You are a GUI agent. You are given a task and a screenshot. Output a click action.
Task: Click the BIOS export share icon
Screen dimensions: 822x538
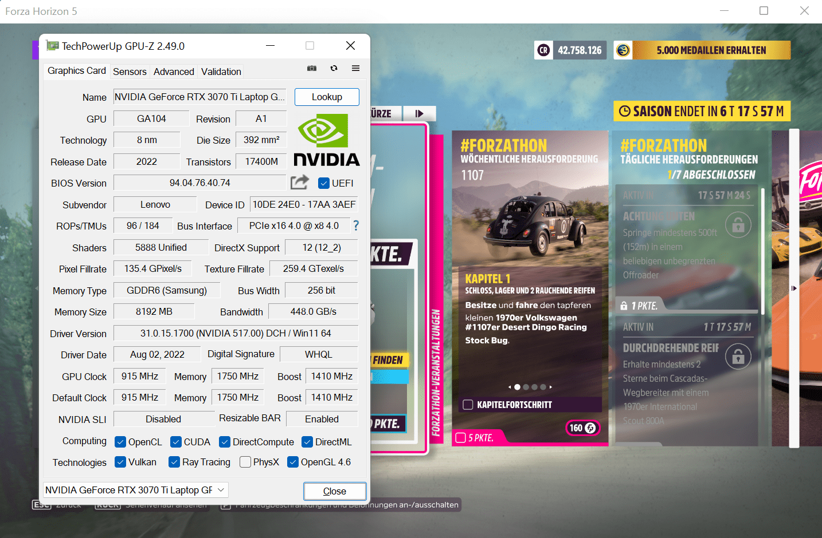(300, 182)
